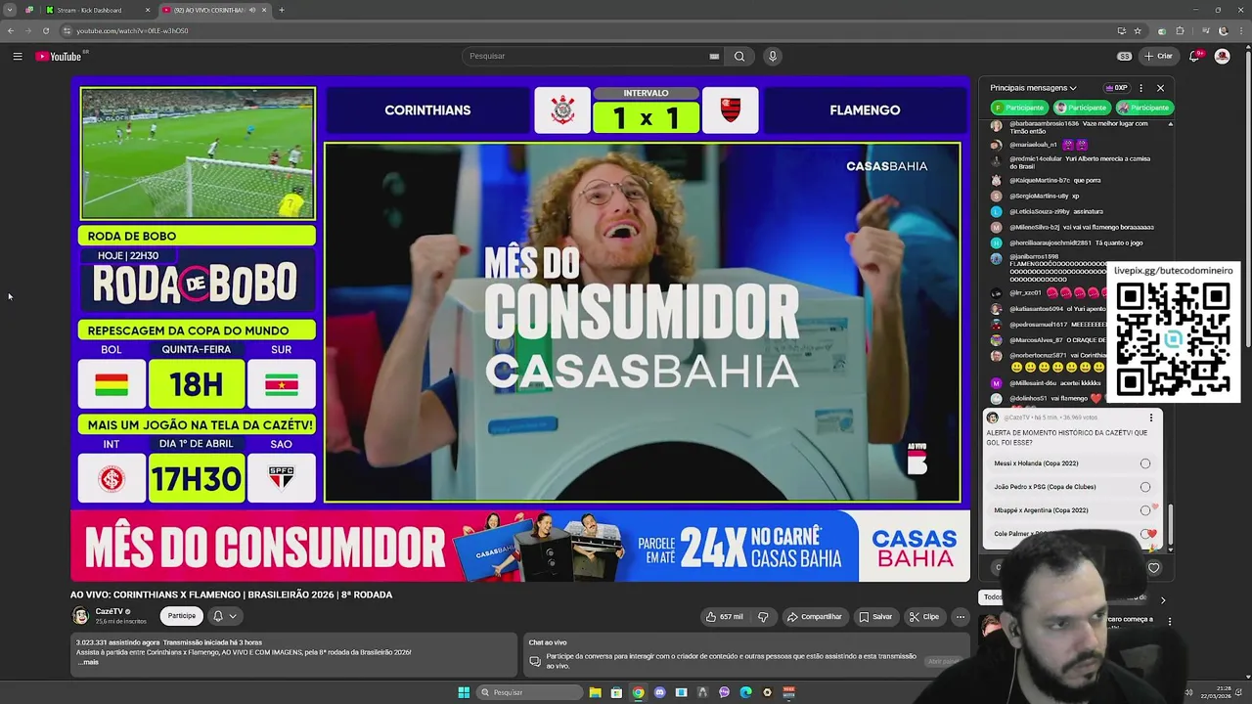Open the account avatar menu
The image size is (1252, 704).
1222,56
